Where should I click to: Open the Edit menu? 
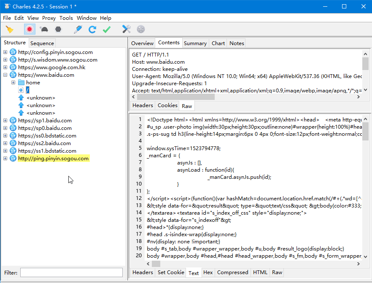click(19, 18)
